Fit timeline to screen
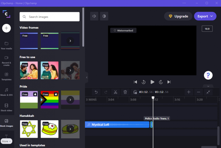 pyautogui.click(x=209, y=92)
